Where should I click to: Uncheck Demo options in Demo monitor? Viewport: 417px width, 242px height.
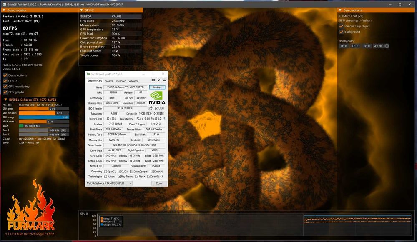[x=5, y=75]
